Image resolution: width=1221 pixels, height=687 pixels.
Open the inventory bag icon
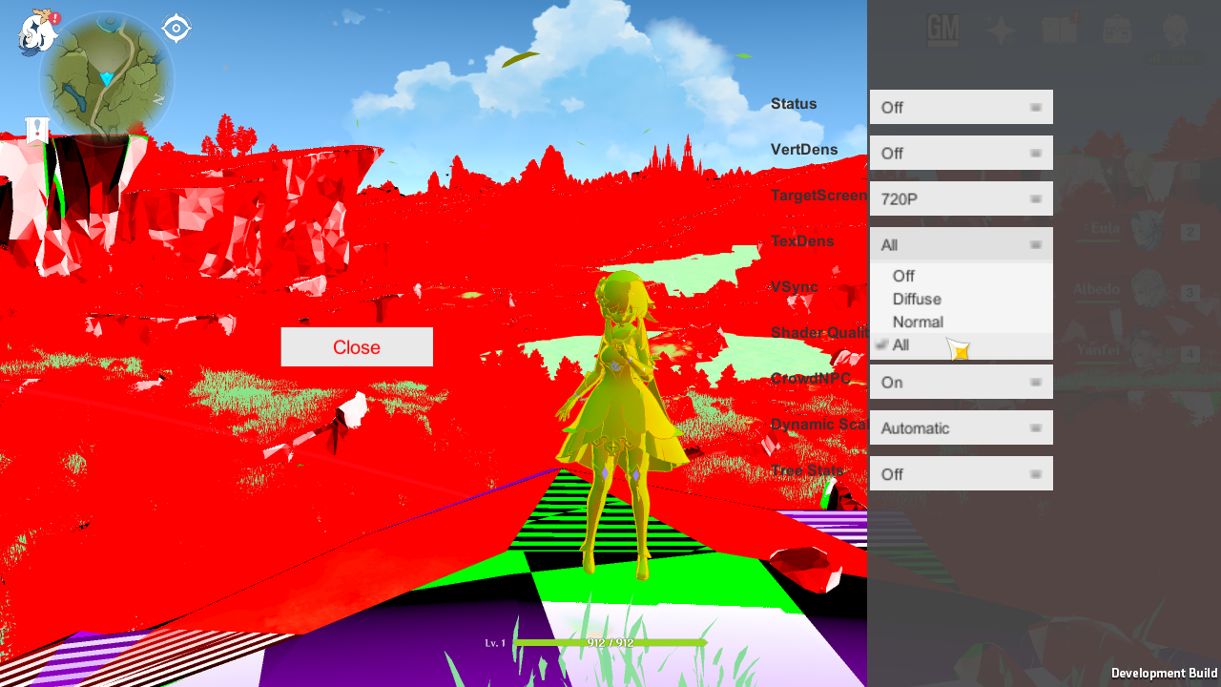(1117, 31)
